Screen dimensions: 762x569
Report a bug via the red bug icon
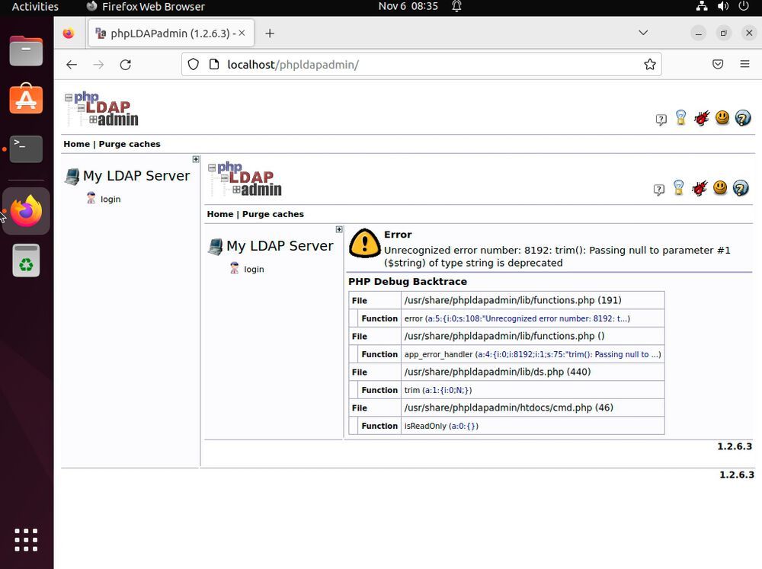point(700,118)
